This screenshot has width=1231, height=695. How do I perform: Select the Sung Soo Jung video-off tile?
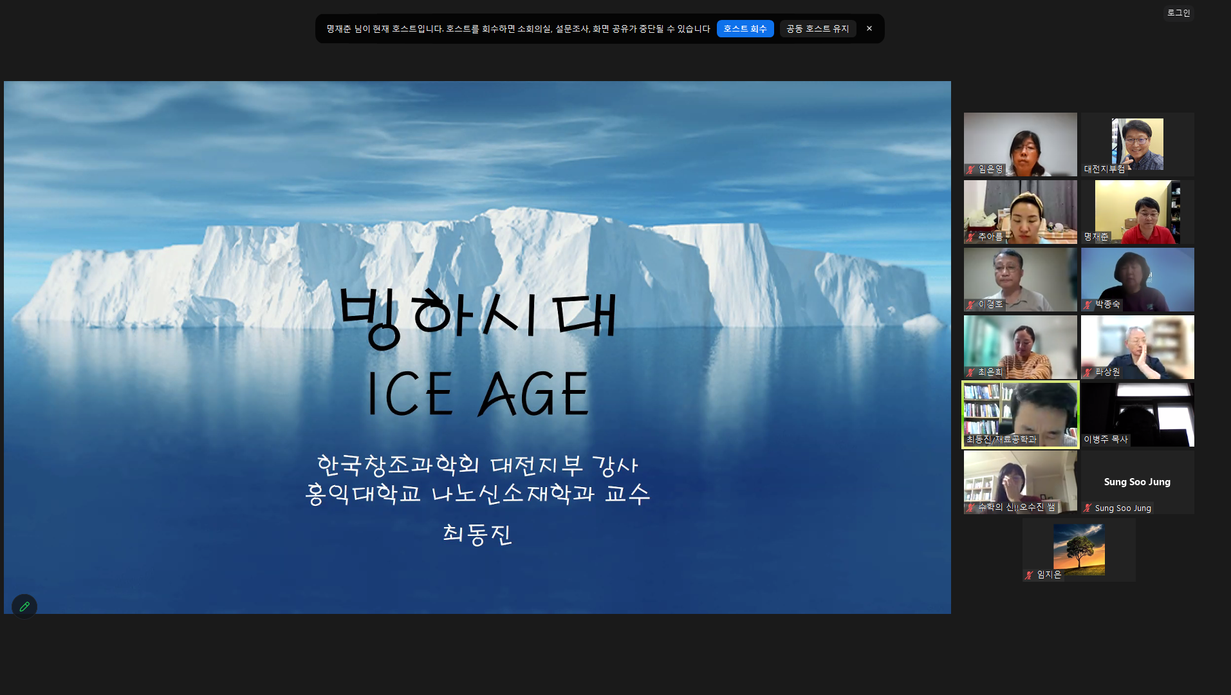pyautogui.click(x=1138, y=482)
